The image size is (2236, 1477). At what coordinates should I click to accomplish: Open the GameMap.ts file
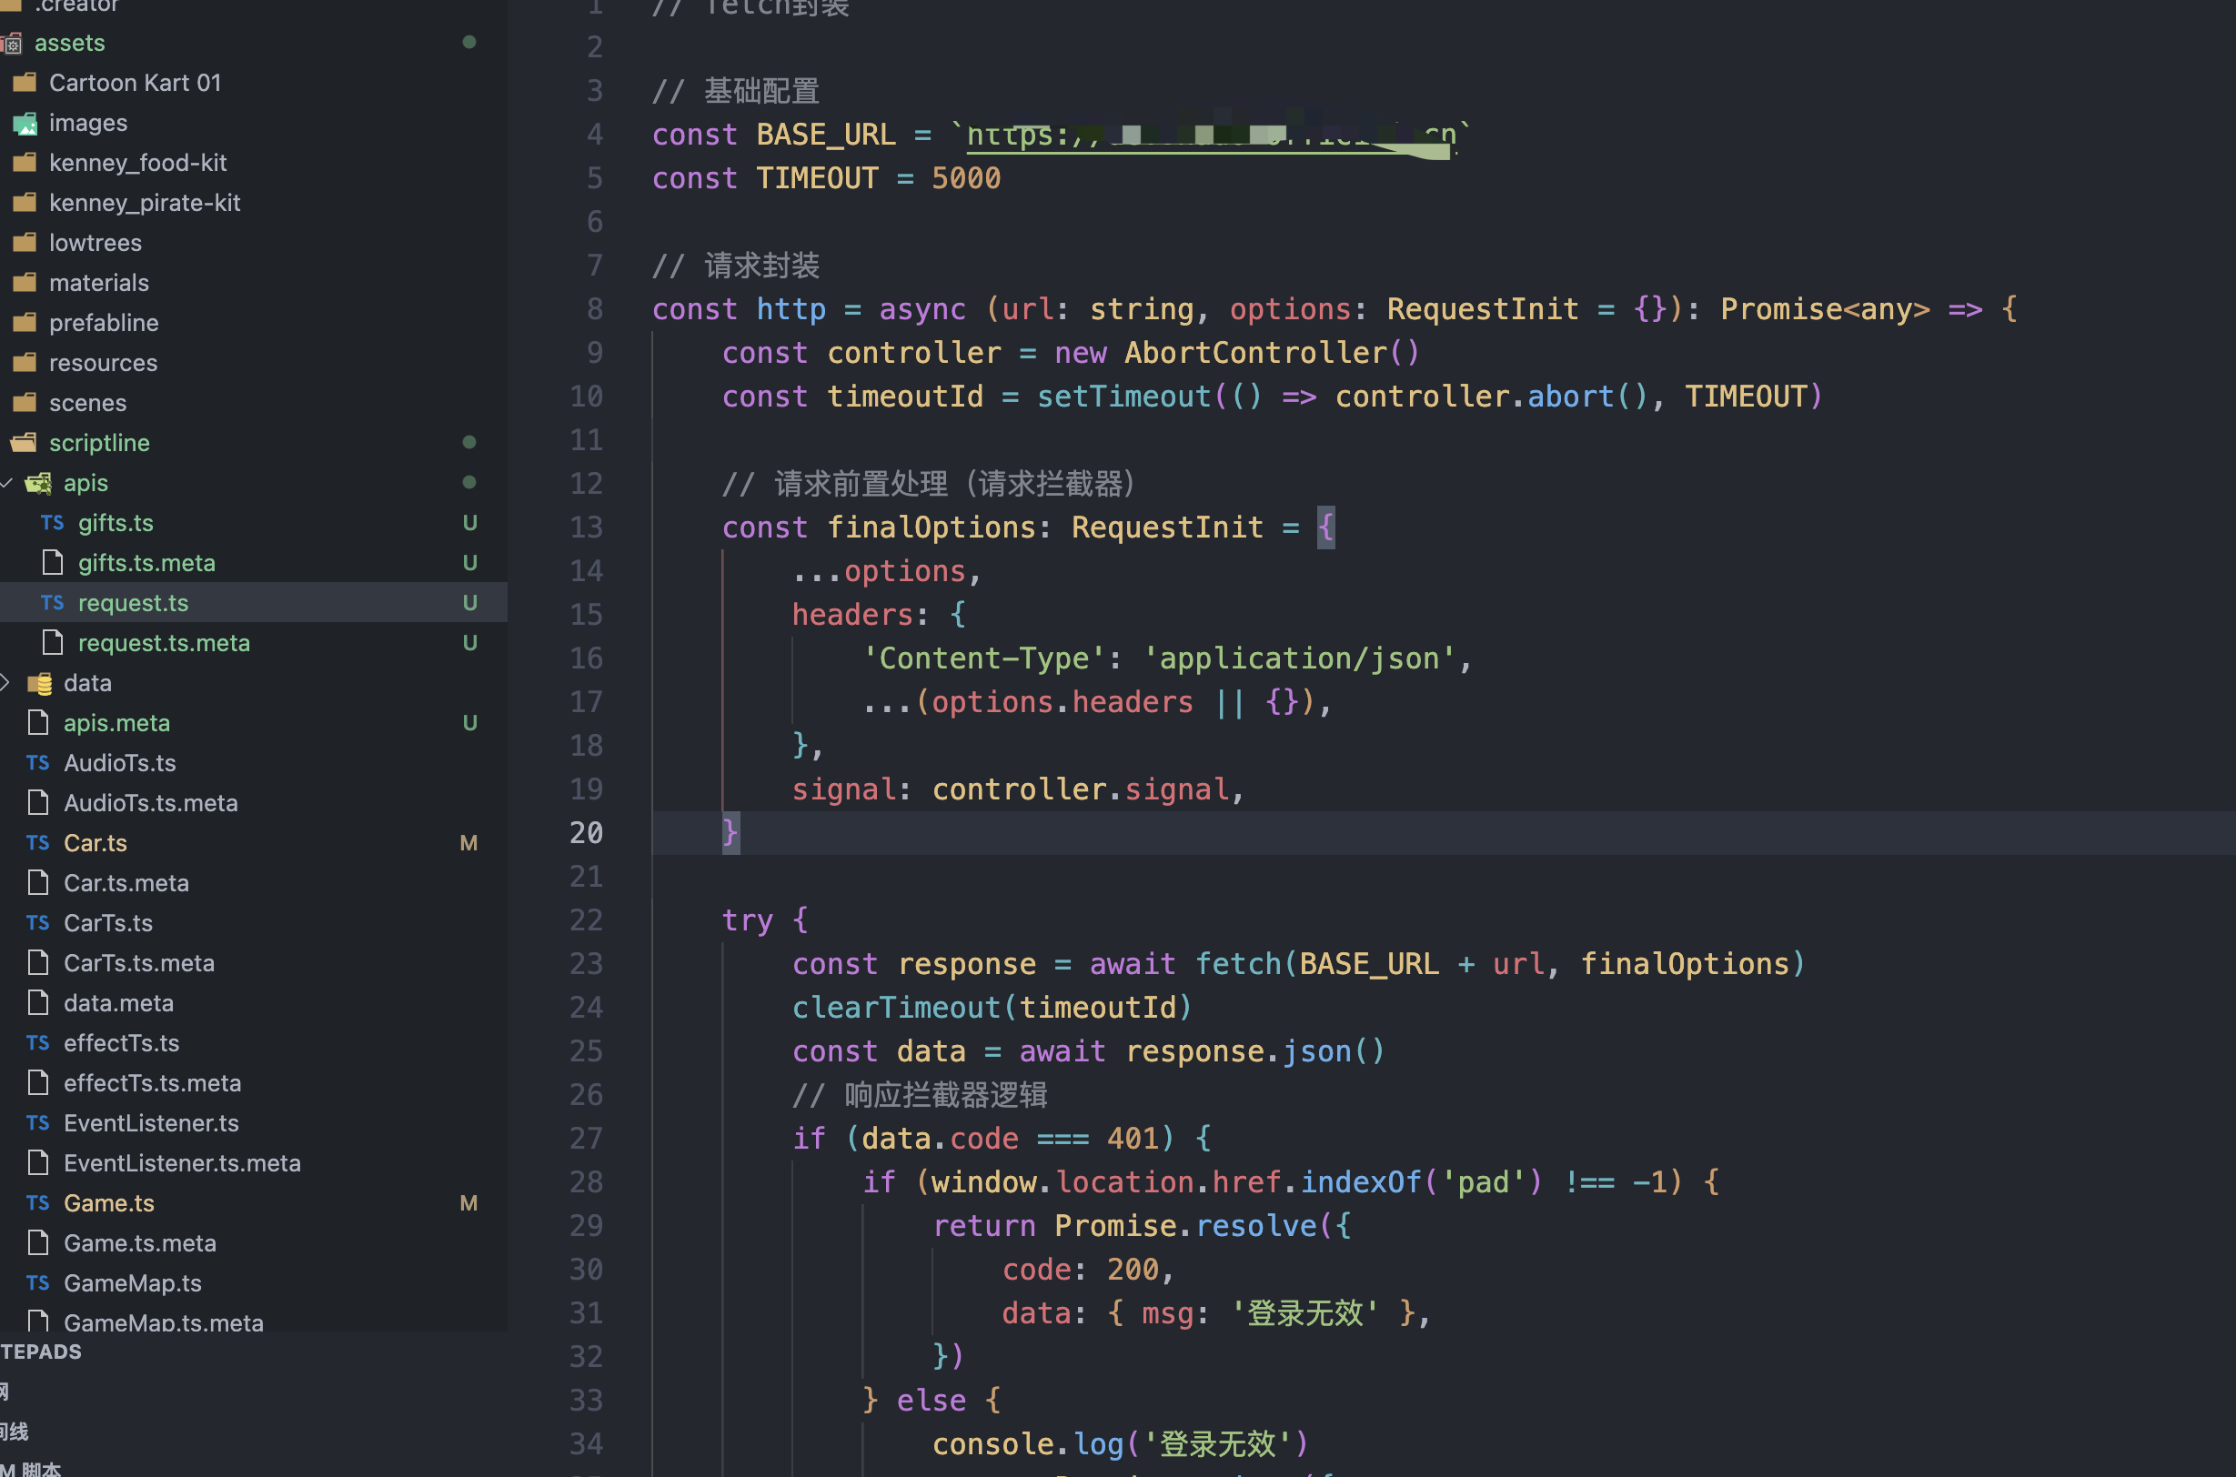click(132, 1283)
